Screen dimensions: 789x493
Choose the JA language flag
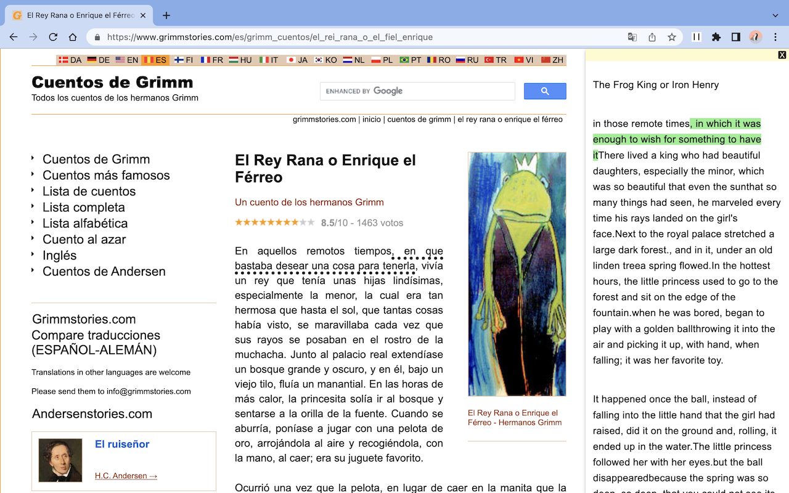pos(297,60)
